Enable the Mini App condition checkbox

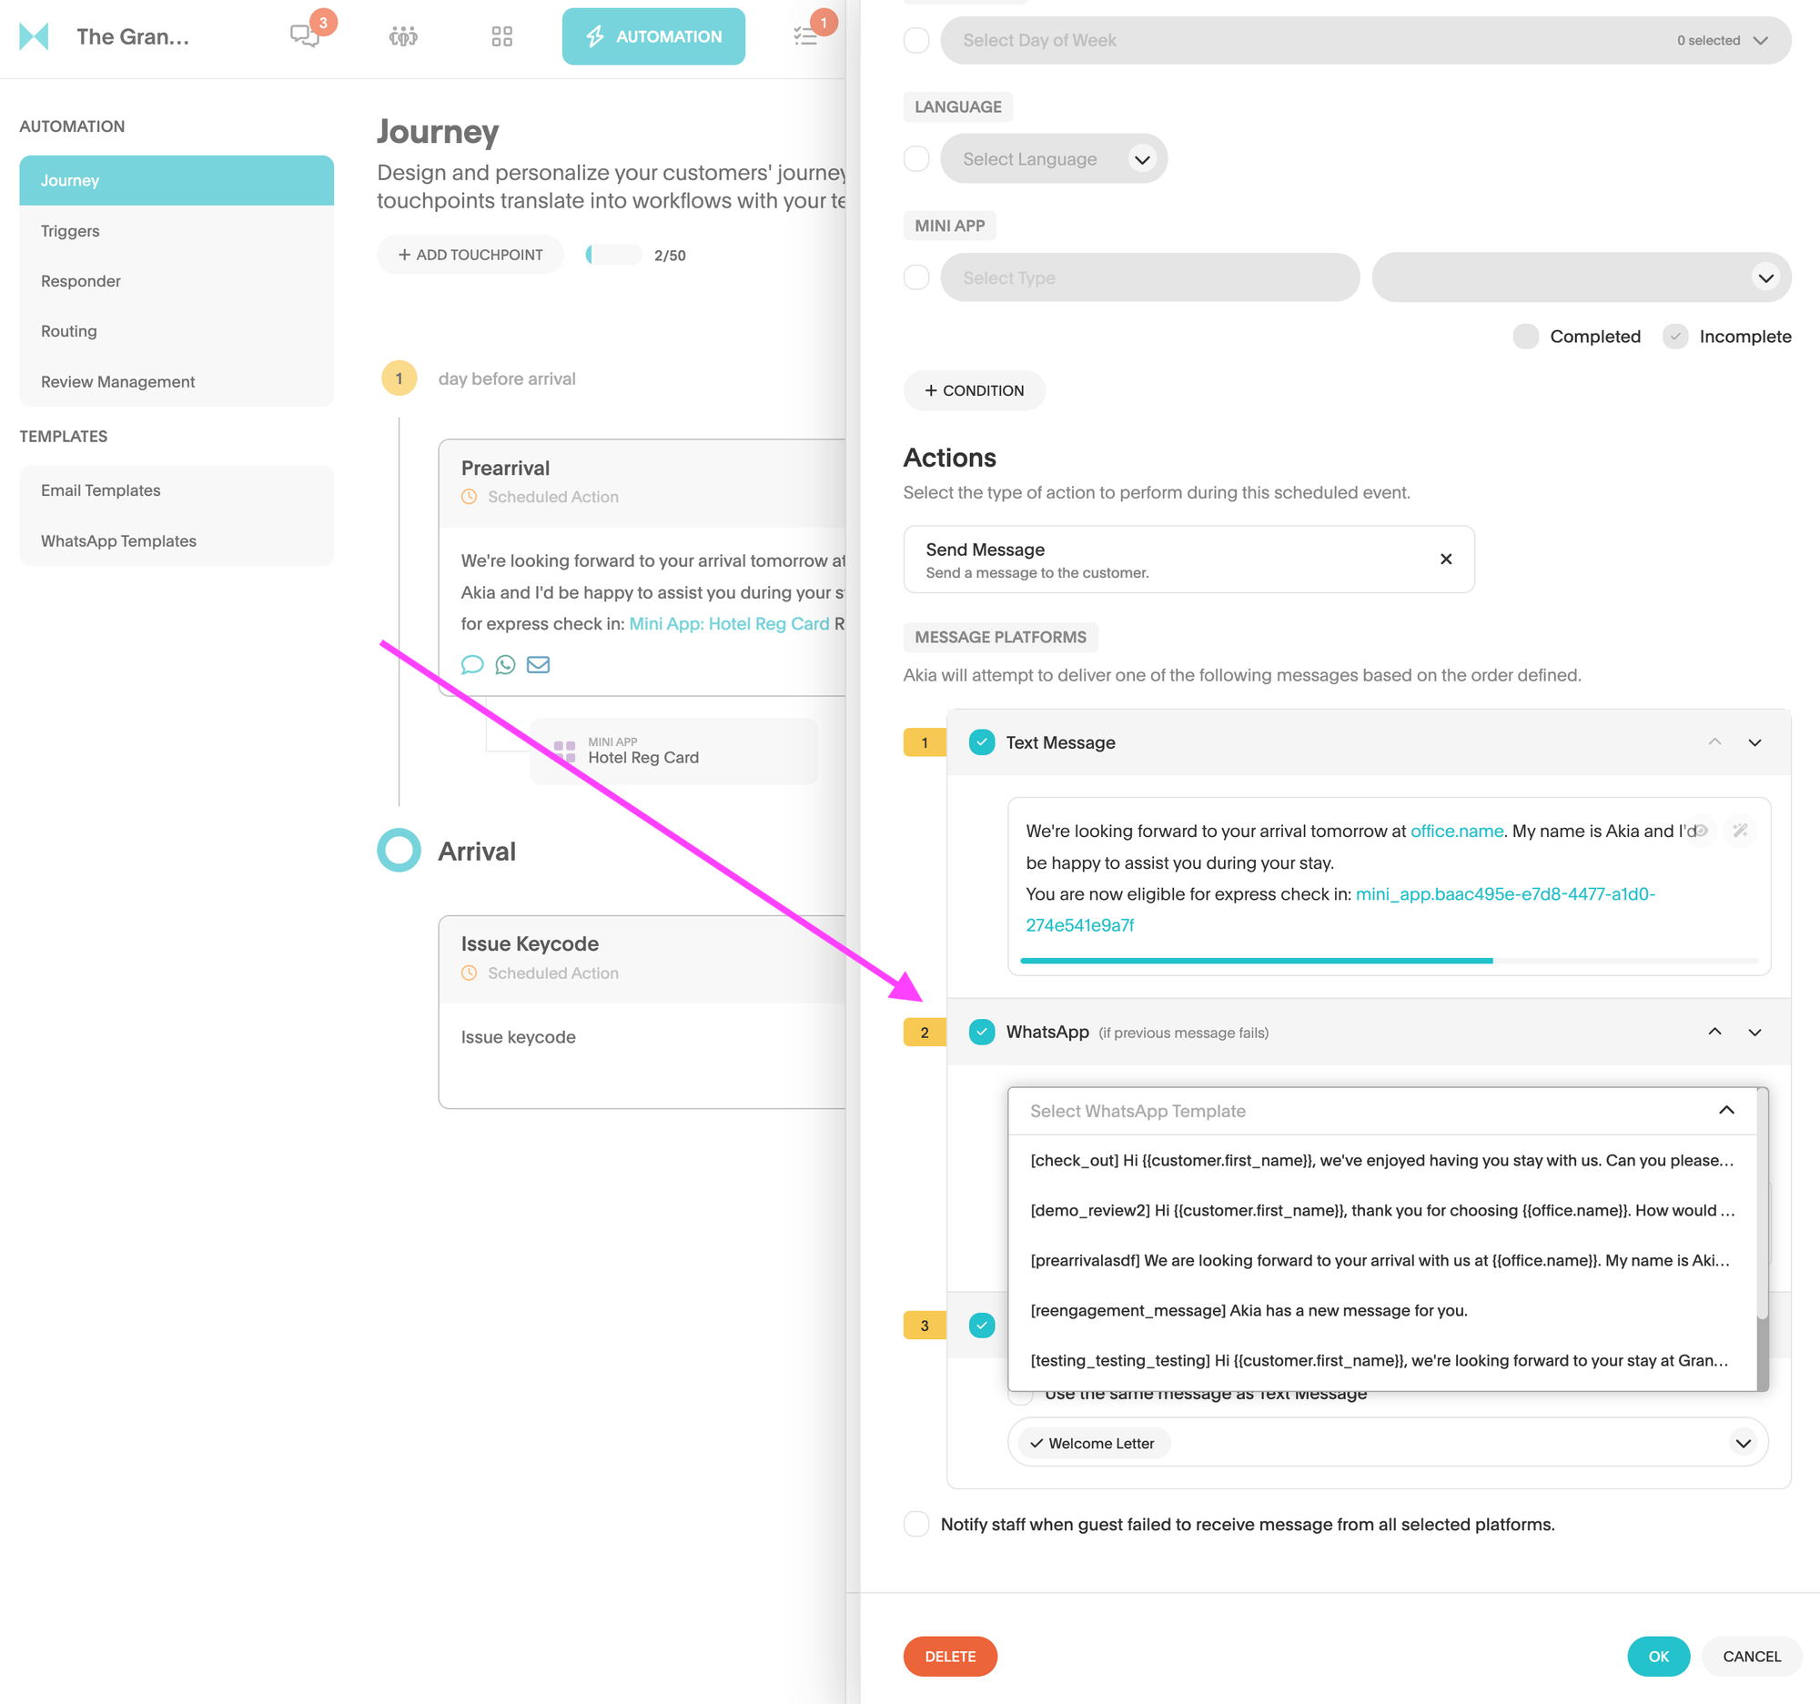916,277
